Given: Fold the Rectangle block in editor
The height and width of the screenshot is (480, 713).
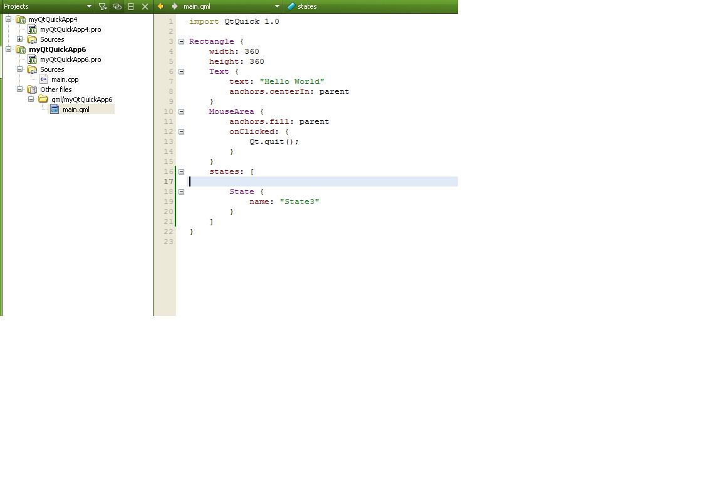Looking at the screenshot, I should click(182, 41).
